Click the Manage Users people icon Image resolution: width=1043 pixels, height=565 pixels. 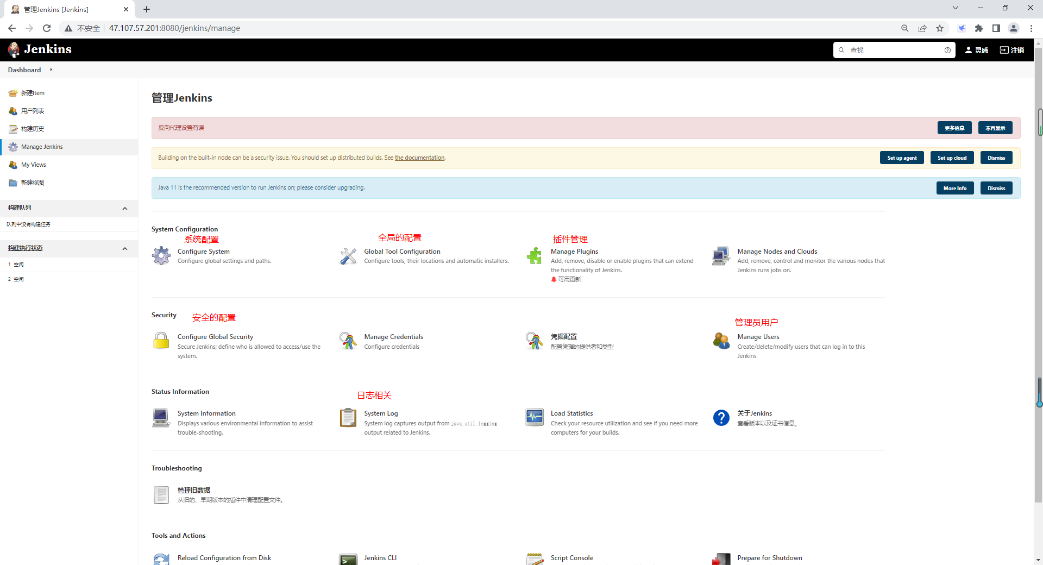[x=721, y=341]
